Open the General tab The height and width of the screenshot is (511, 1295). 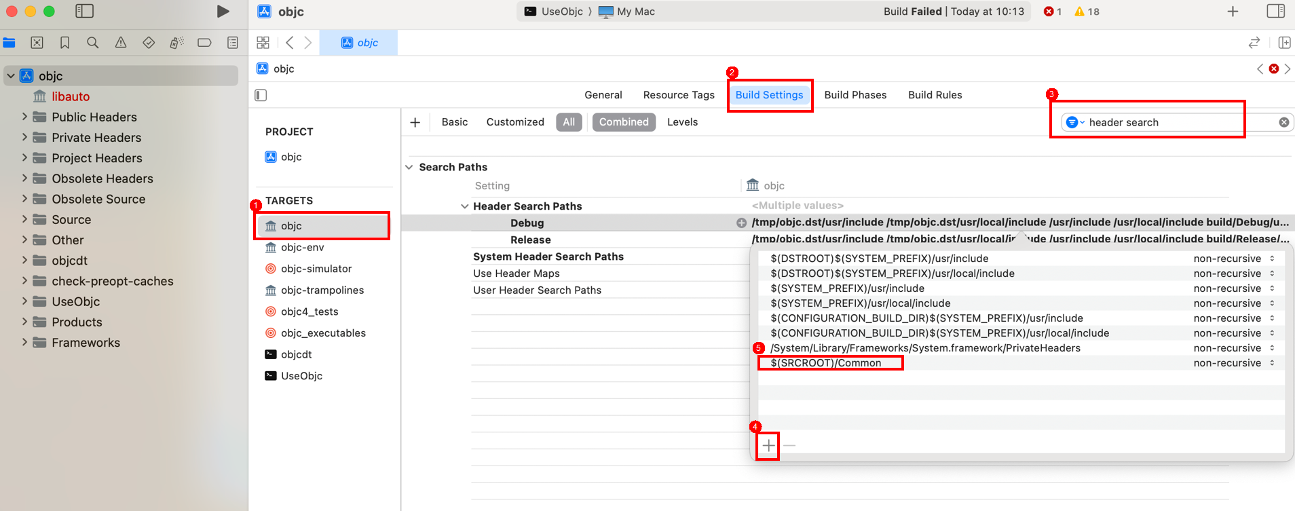point(603,95)
